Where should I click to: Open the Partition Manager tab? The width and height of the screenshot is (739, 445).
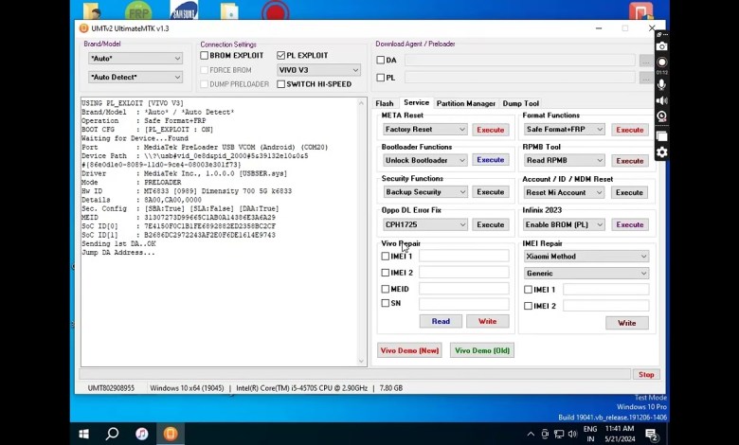465,103
